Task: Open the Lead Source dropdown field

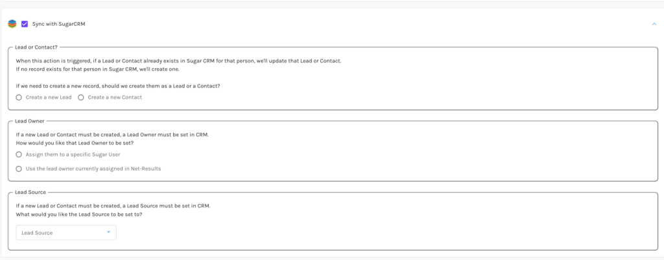Action: tap(66, 233)
